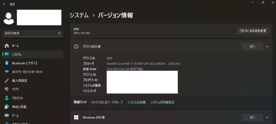Collapse the Windows の仕様 section
The image size is (276, 124).
tap(267, 118)
